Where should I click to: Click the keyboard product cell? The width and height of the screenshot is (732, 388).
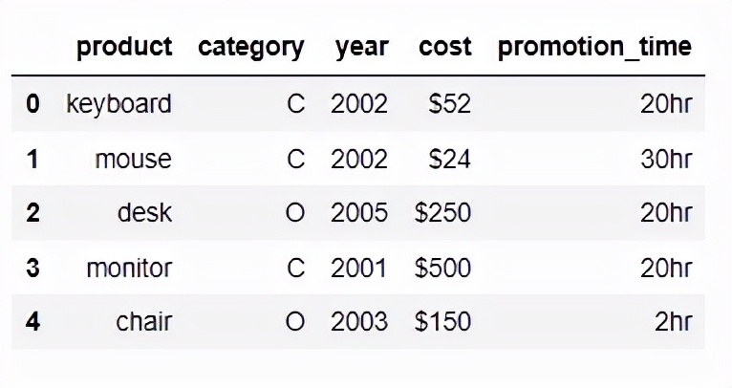[118, 103]
